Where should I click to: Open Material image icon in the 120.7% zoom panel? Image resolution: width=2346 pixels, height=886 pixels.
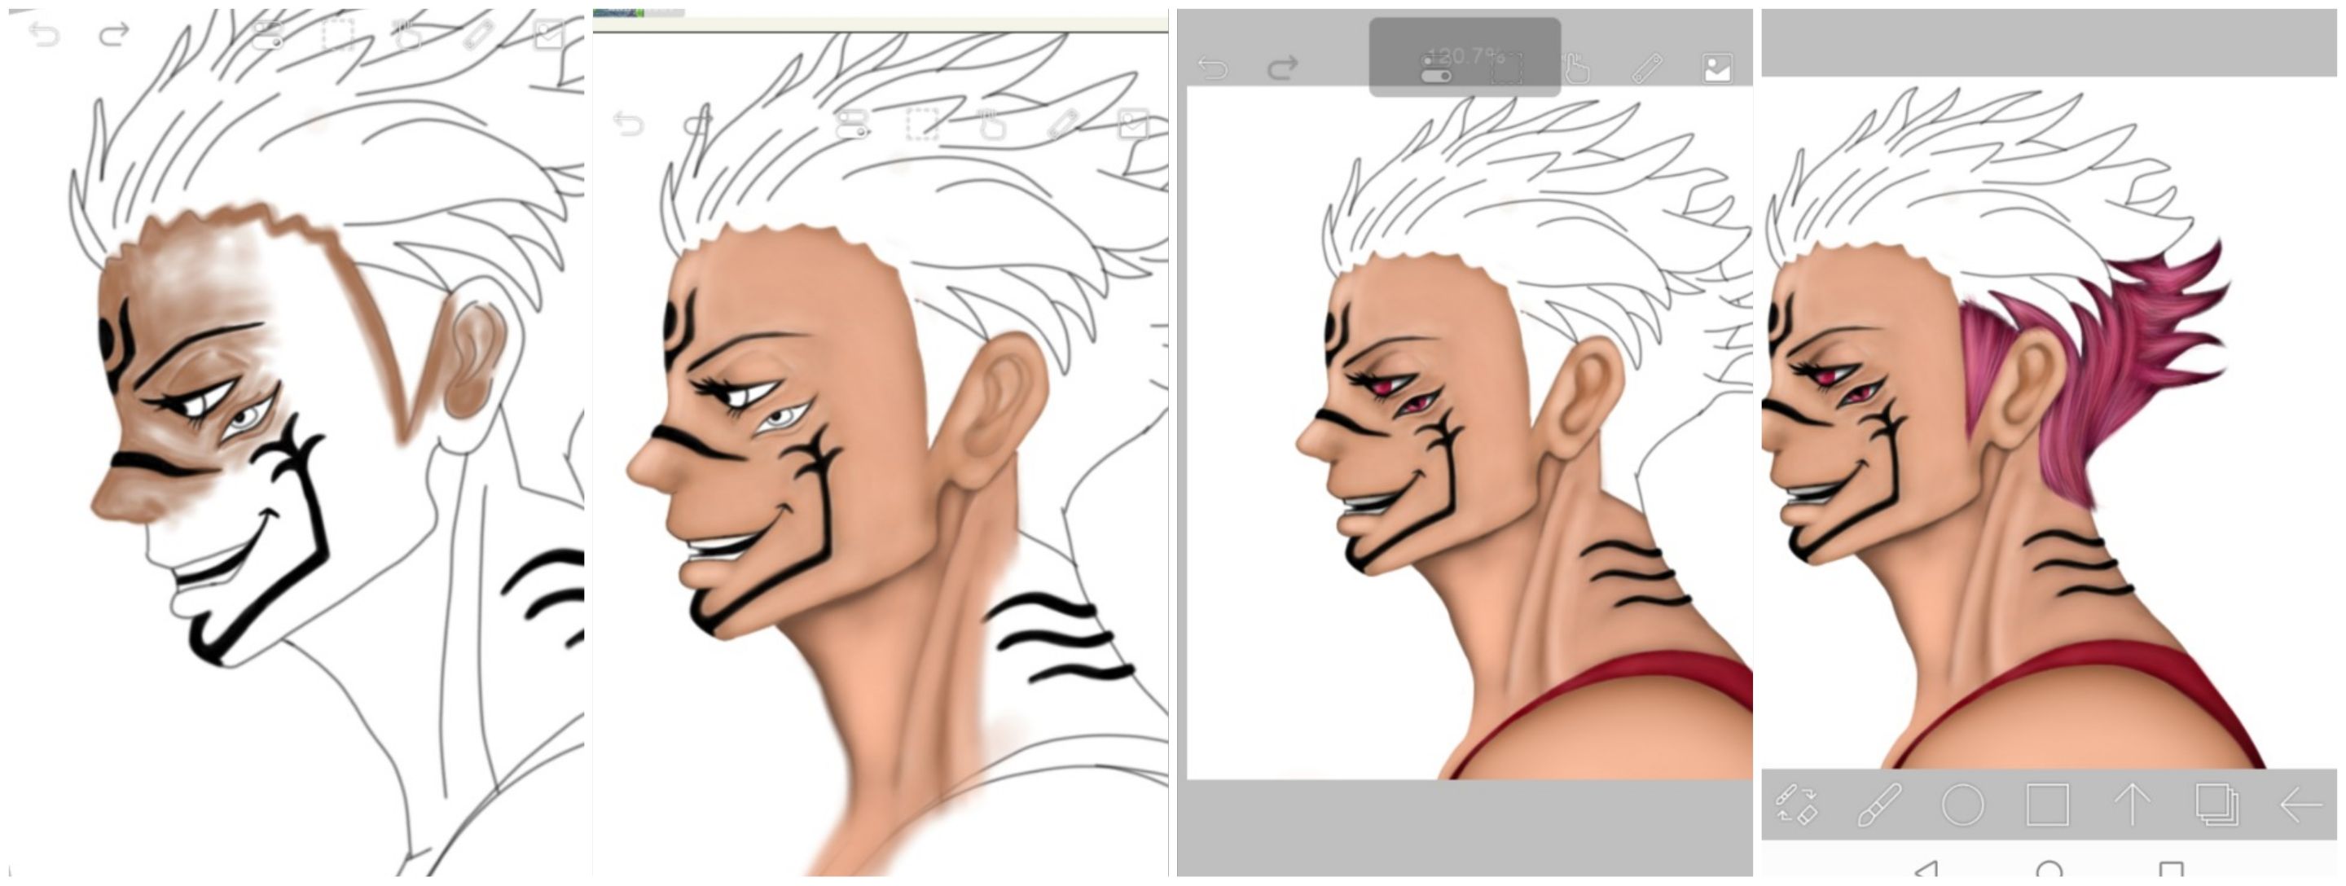[1716, 68]
